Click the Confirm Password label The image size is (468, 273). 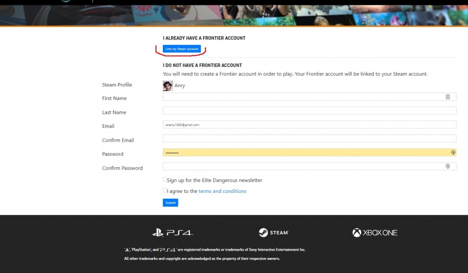click(122, 168)
